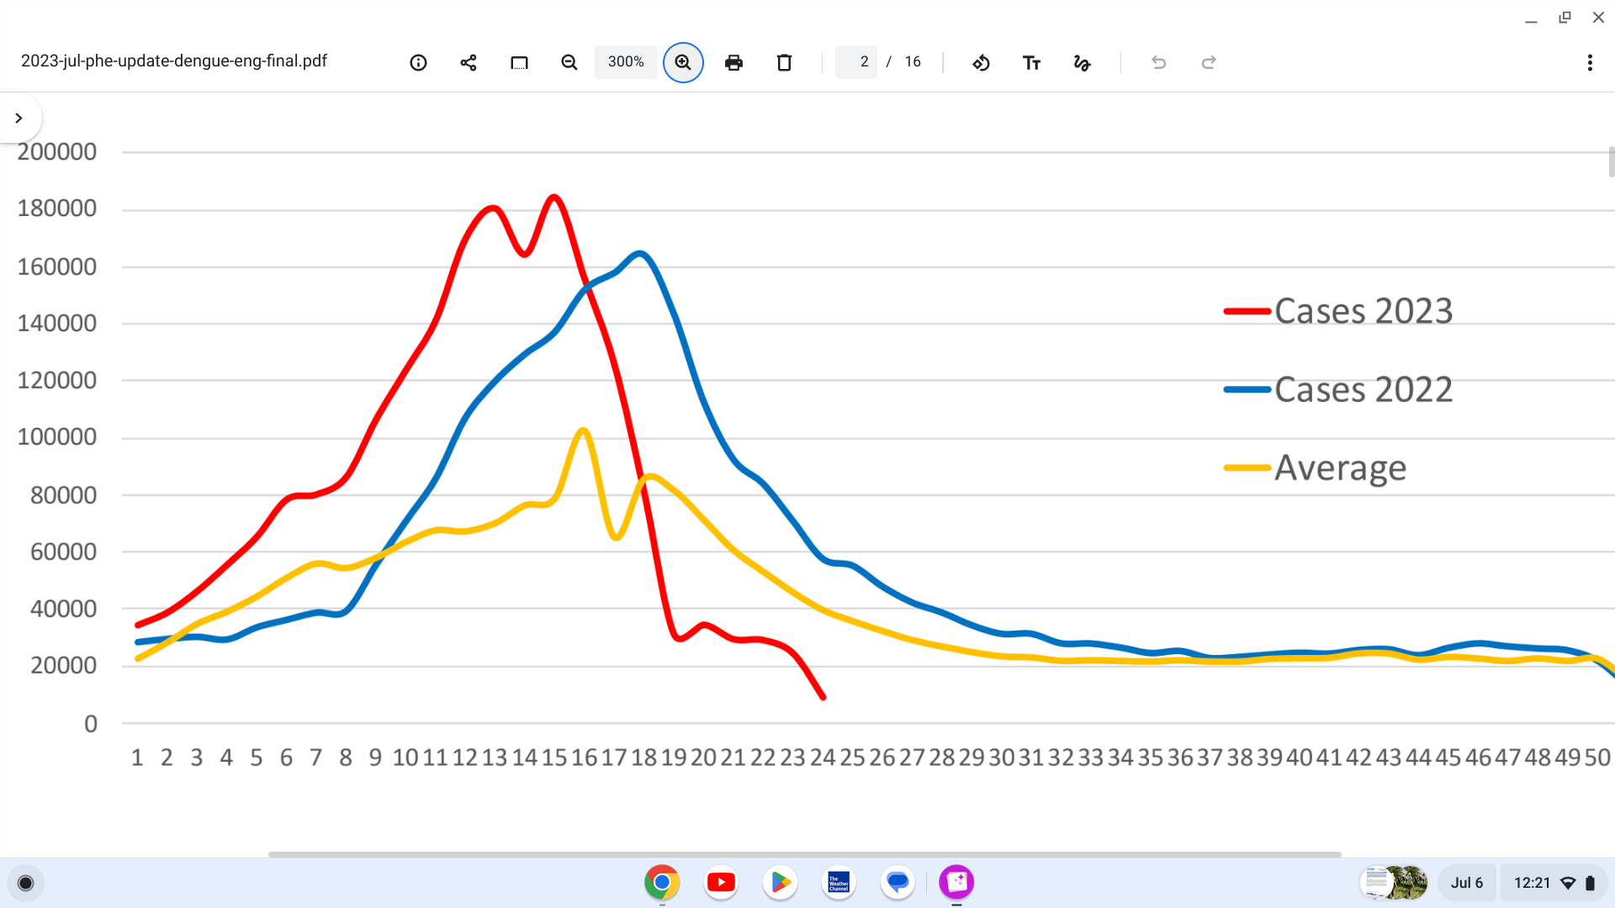Image resolution: width=1615 pixels, height=908 pixels.
Task: Print the PDF document
Action: click(733, 62)
